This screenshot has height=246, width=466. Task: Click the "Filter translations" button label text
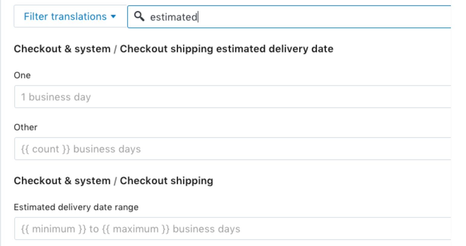65,16
